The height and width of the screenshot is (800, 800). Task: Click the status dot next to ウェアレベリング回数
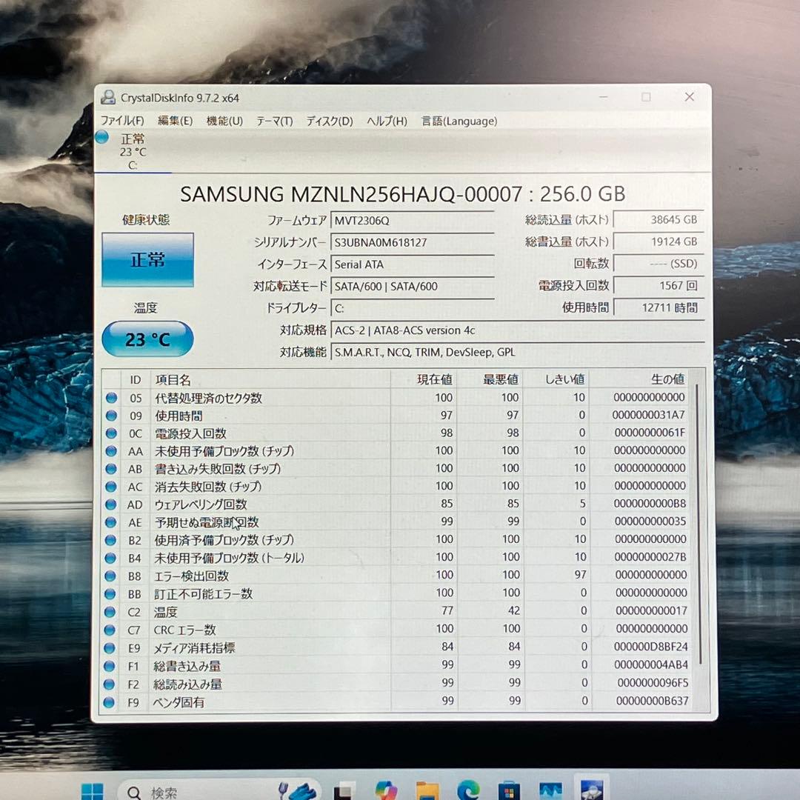[x=111, y=504]
